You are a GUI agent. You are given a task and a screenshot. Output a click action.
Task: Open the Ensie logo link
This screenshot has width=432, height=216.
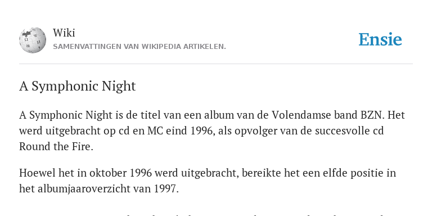380,39
